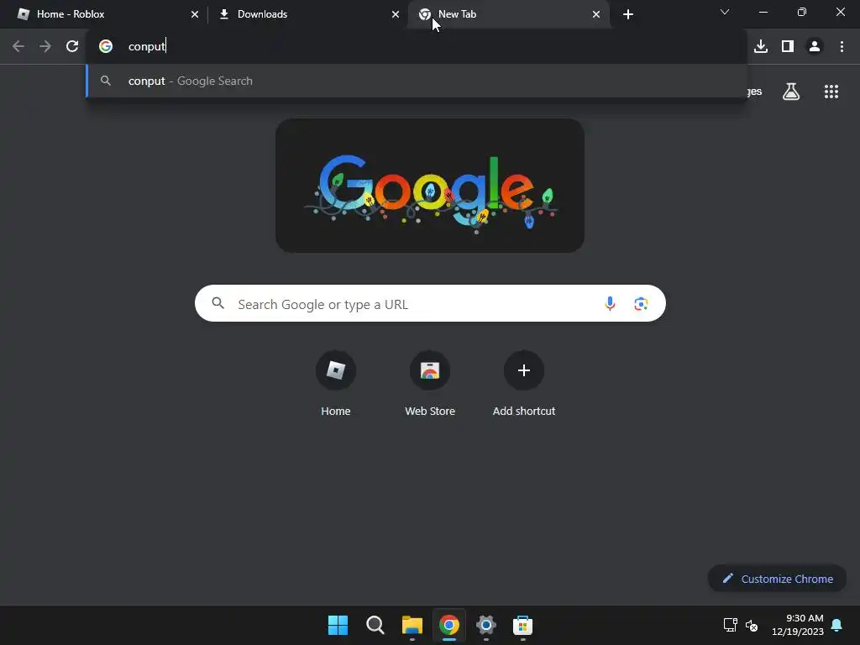Close the Home - Roblox tab
860x645 pixels.
(x=195, y=14)
